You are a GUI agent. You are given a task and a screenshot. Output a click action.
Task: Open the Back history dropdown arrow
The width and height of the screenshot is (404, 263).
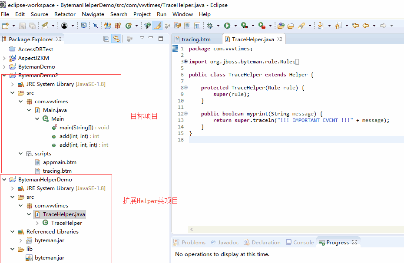(374, 26)
